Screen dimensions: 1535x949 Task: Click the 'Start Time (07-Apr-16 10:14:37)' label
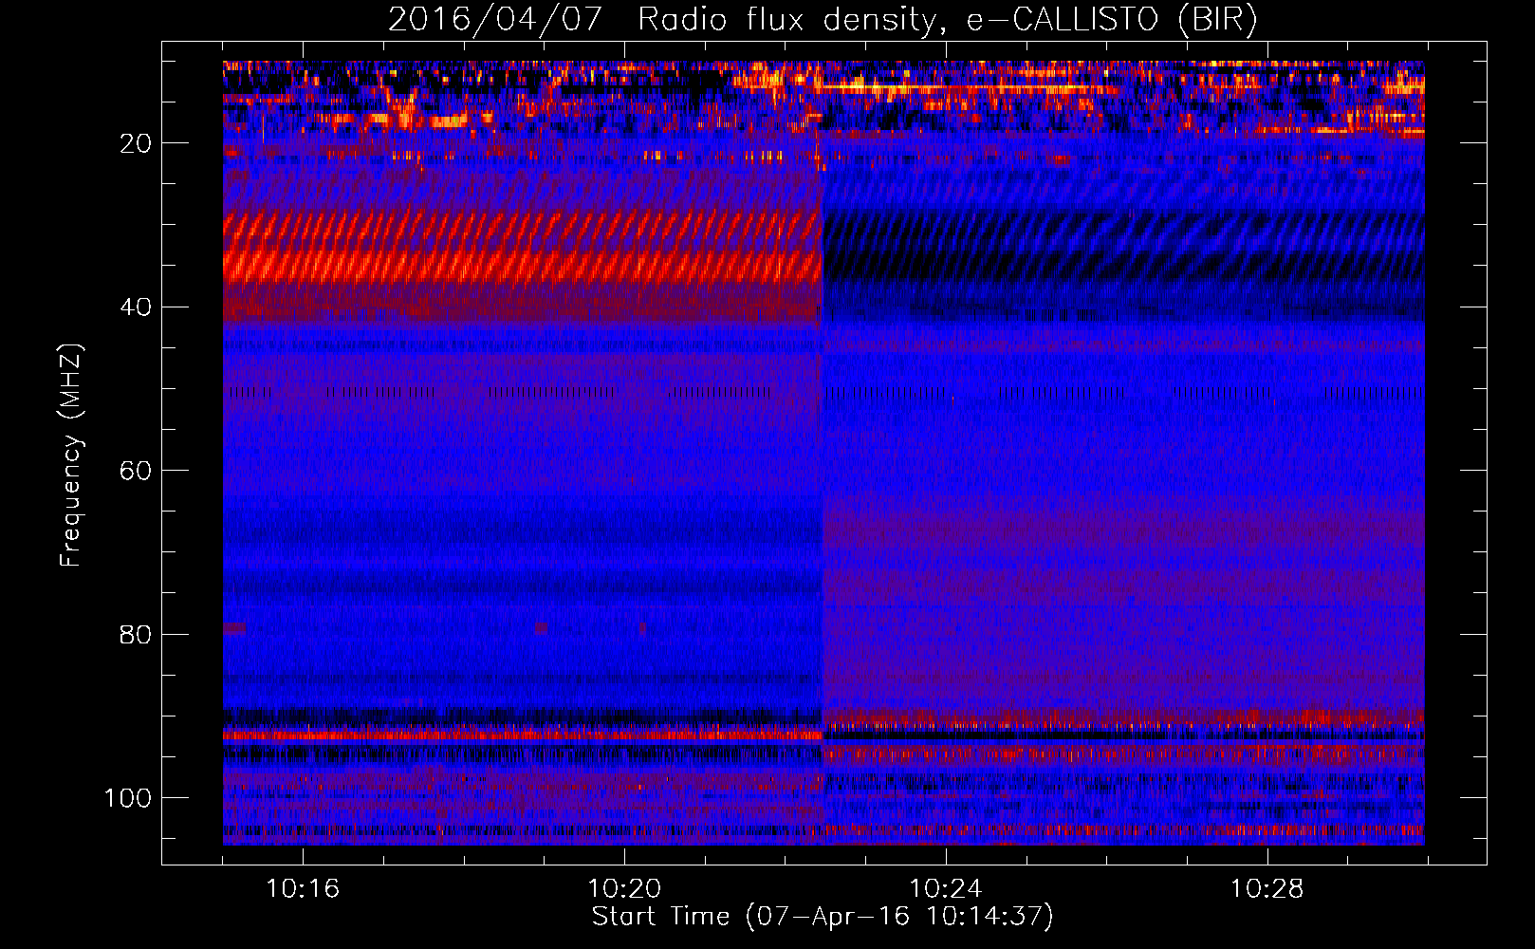823,917
